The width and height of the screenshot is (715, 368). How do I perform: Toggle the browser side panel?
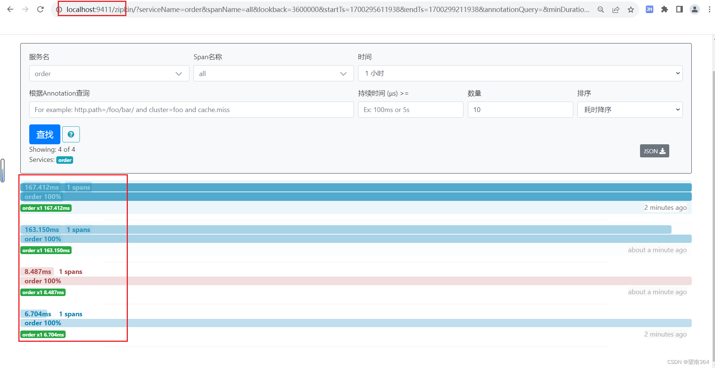click(679, 9)
